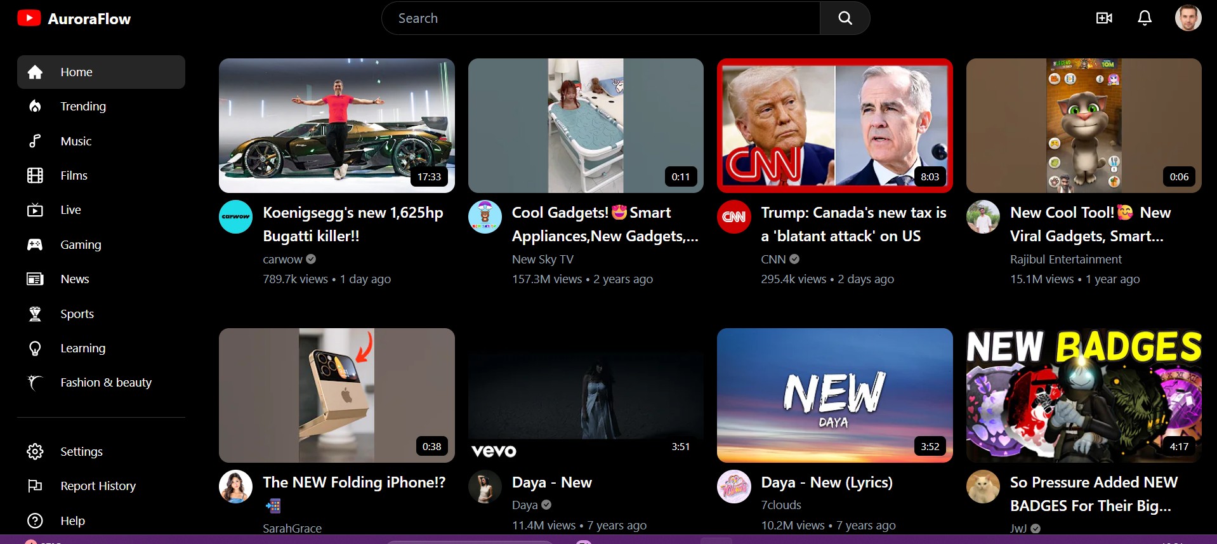The image size is (1217, 544).
Task: Click the Sports trophy icon
Action: click(35, 314)
